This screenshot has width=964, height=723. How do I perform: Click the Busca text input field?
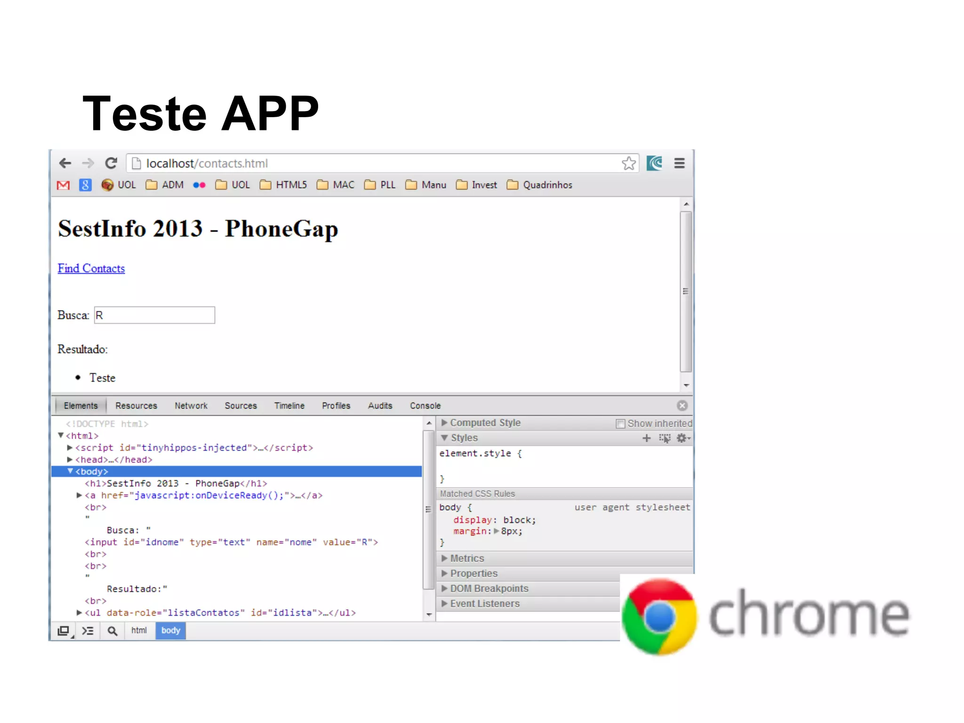click(x=154, y=315)
